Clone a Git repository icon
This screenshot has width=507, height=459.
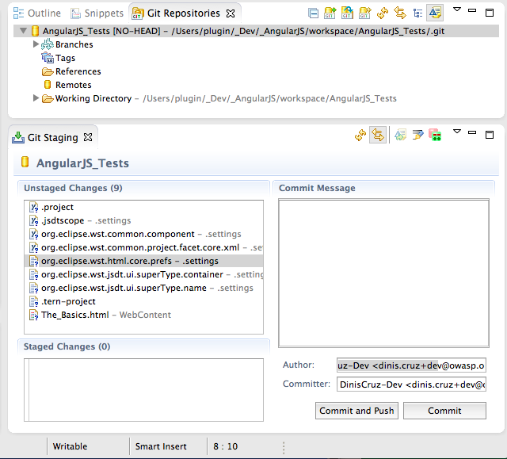(x=347, y=13)
